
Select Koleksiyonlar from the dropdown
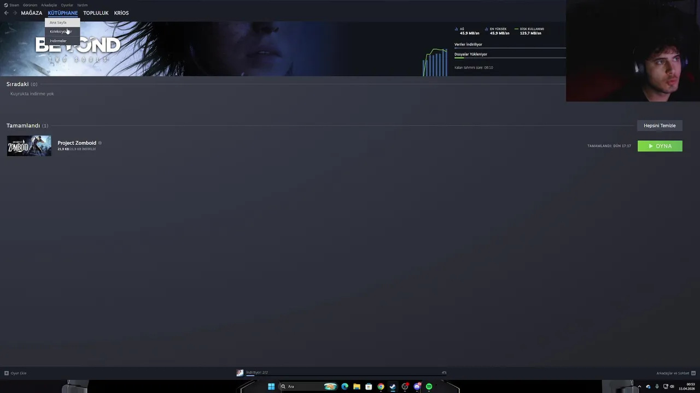[62, 32]
